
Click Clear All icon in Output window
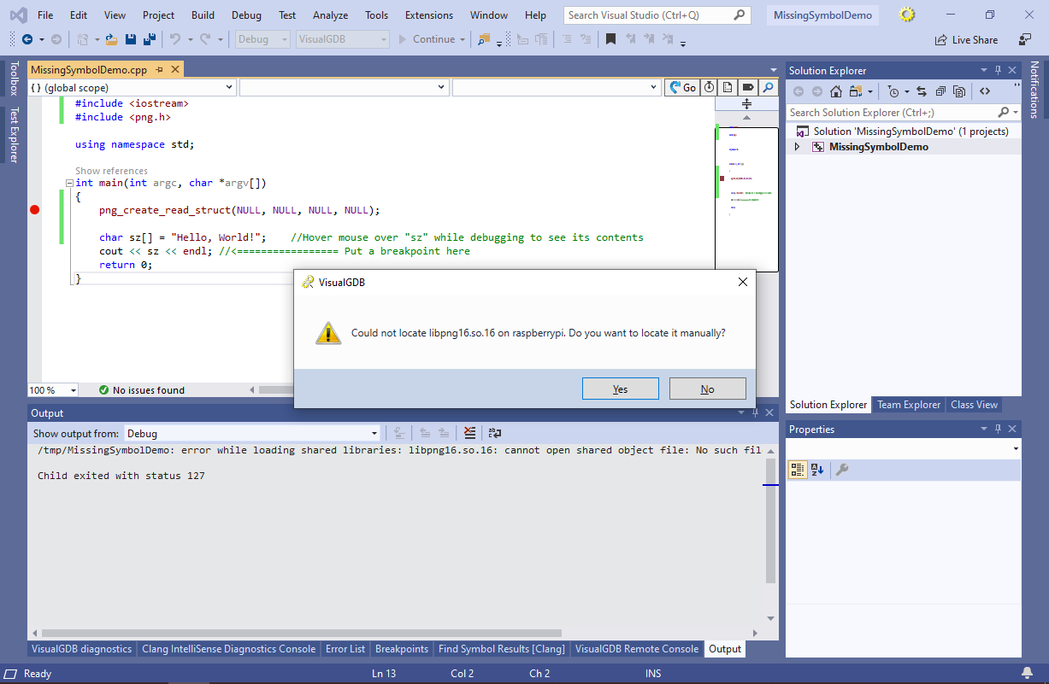(469, 433)
